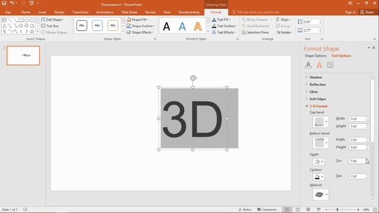Switch to the Storyboarding tab
The width and height of the screenshot is (379, 213).
click(x=189, y=12)
